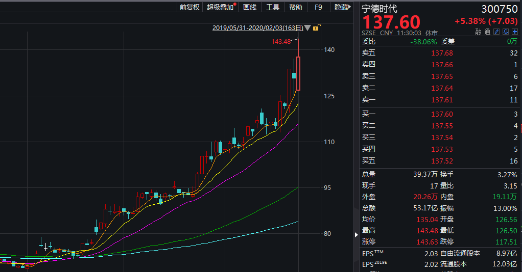Screen dimensions: 522x272
Task: Click the 总额 value 53.17亿
Action: [x=425, y=208]
